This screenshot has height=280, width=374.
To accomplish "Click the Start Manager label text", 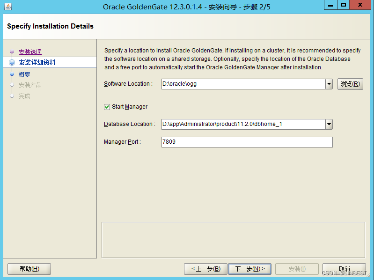I will pyautogui.click(x=130, y=107).
